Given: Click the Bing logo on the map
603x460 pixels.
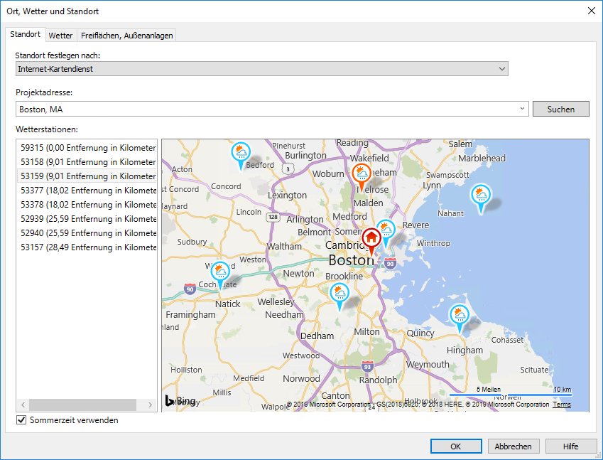Looking at the screenshot, I should point(180,401).
